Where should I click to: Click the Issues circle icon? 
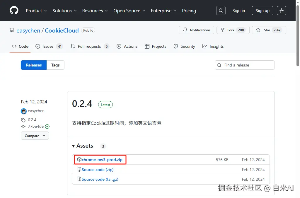click(x=38, y=46)
